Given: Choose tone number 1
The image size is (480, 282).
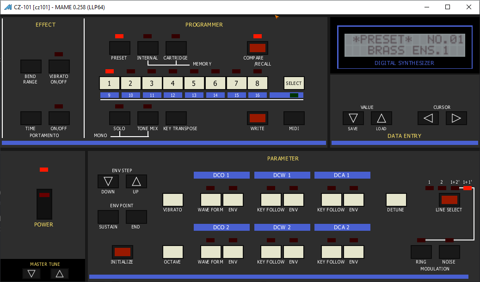Looking at the screenshot, I should point(109,83).
